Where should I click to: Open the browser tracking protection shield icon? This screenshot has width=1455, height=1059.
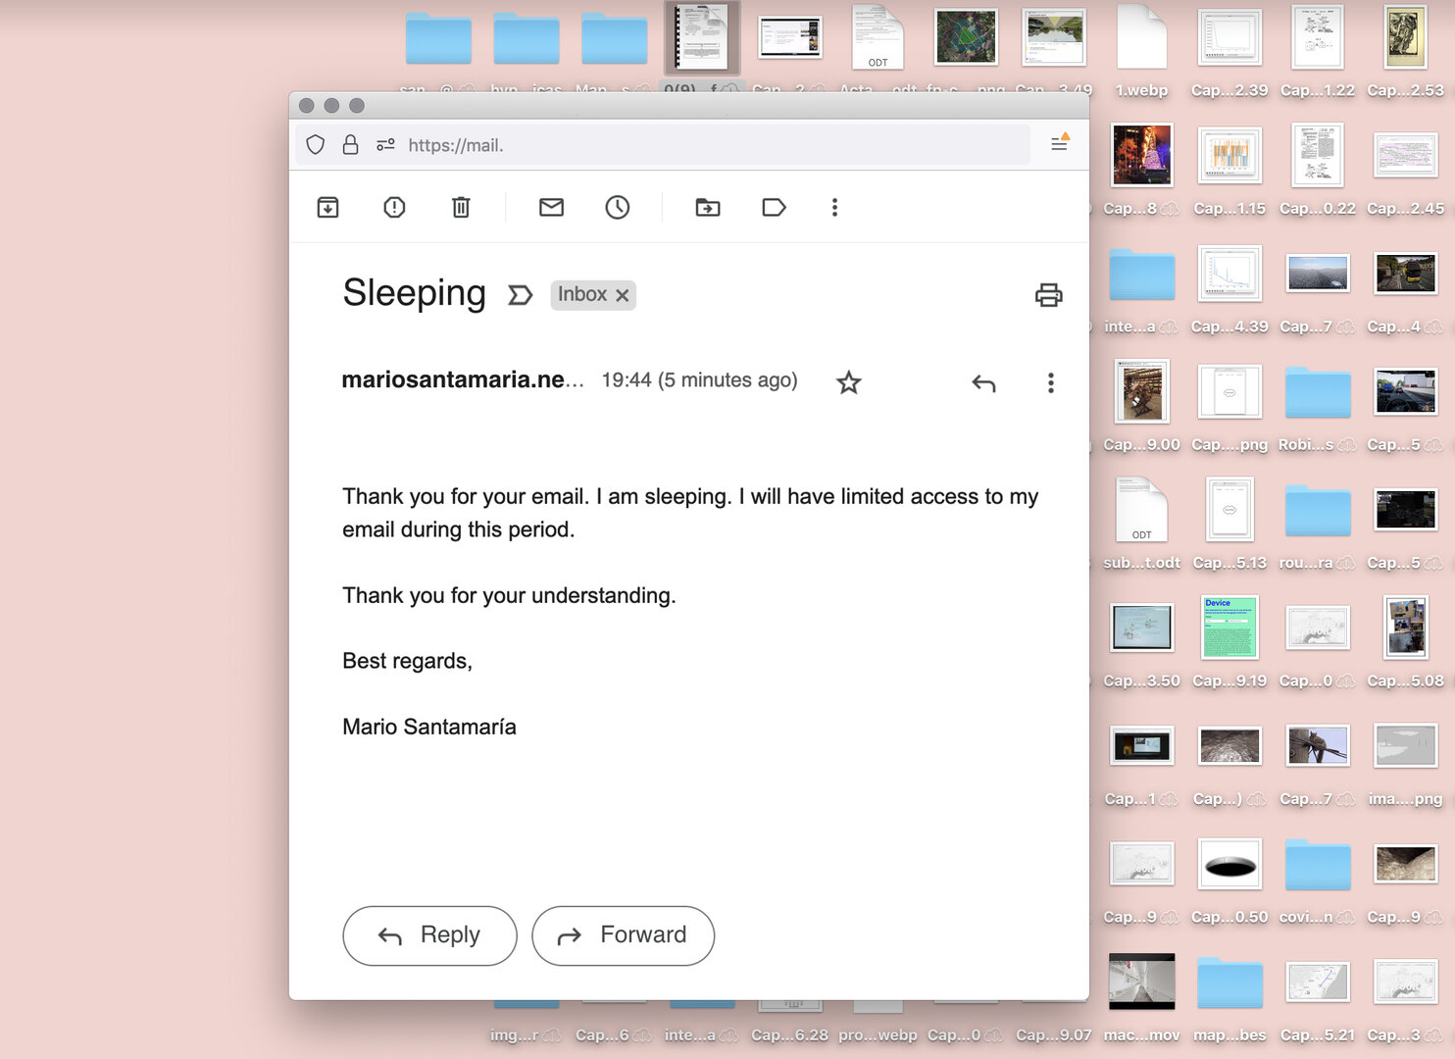(315, 145)
